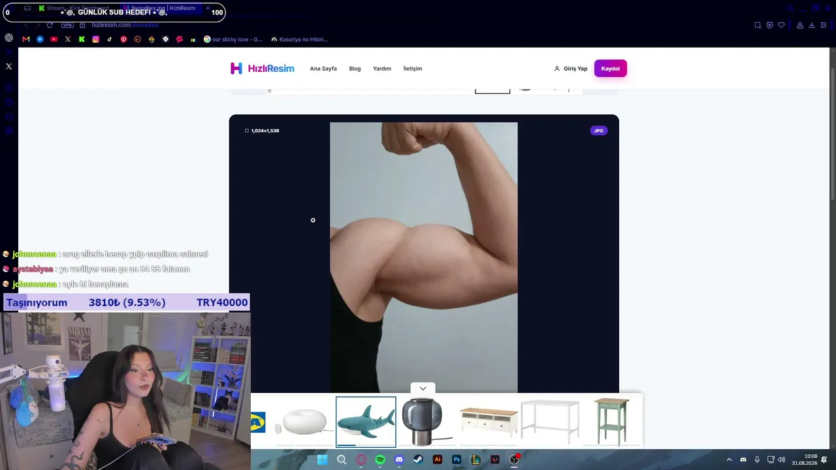Viewport: 836px width, 470px height.
Task: Click the Kaydol button
Action: 611,69
